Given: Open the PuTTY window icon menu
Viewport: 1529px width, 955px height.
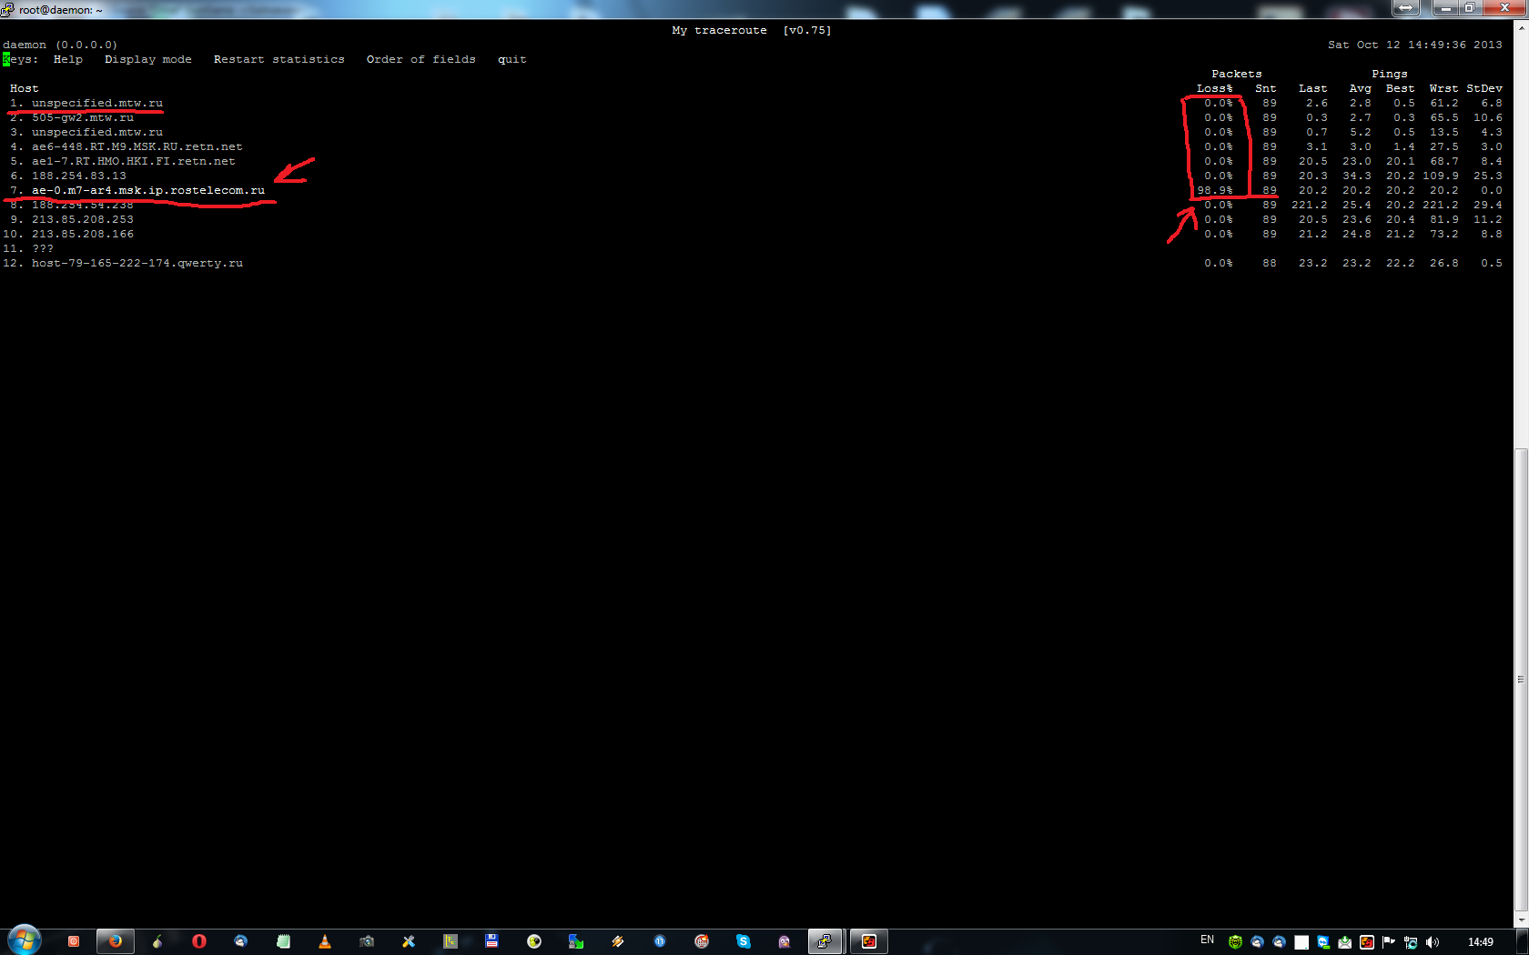Looking at the screenshot, I should 8,9.
